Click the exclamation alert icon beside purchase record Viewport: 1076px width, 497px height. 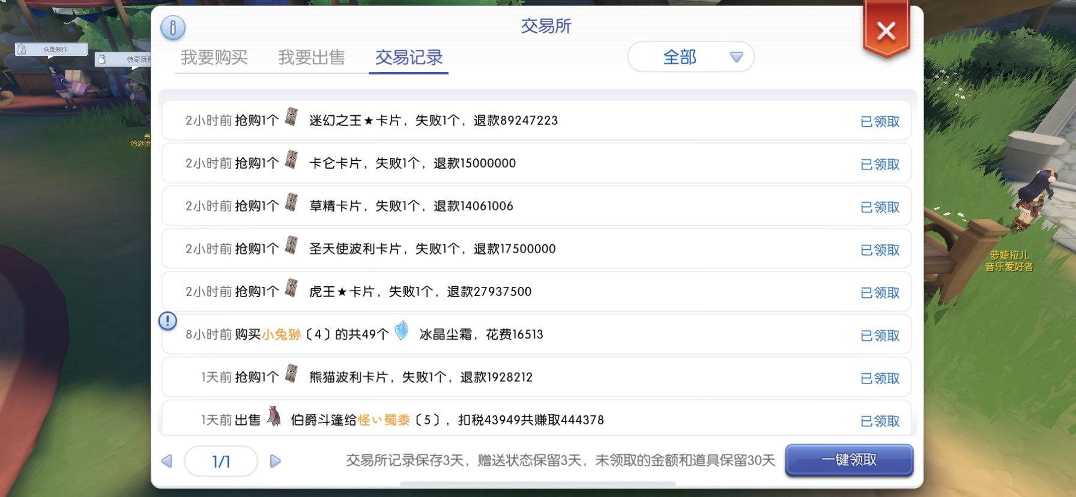pos(168,321)
